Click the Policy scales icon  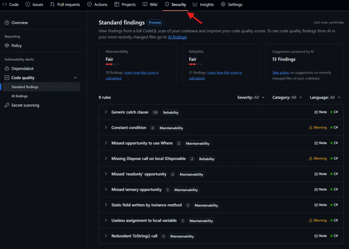(7, 46)
